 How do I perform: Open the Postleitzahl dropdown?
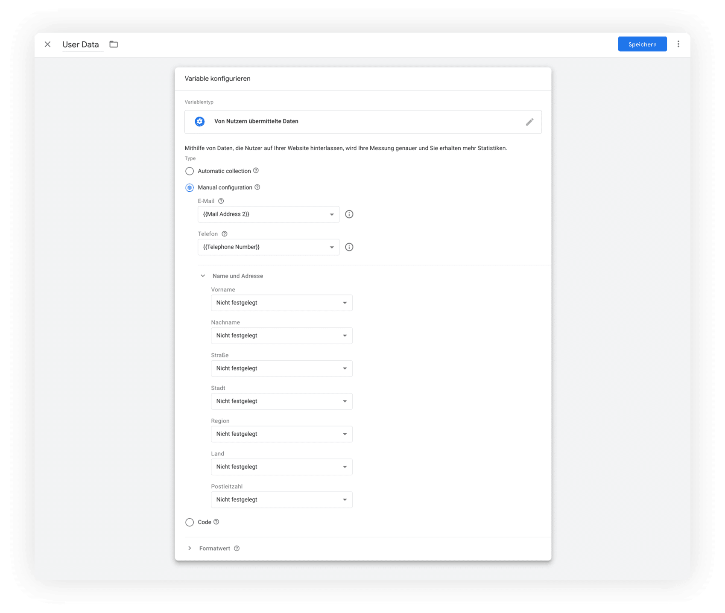pyautogui.click(x=281, y=500)
